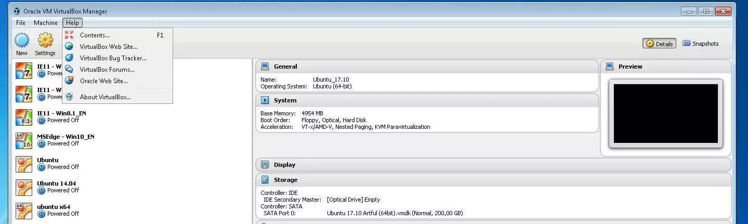The height and width of the screenshot is (224, 748).
Task: Click the Preview panel header icon
Action: (x=610, y=67)
